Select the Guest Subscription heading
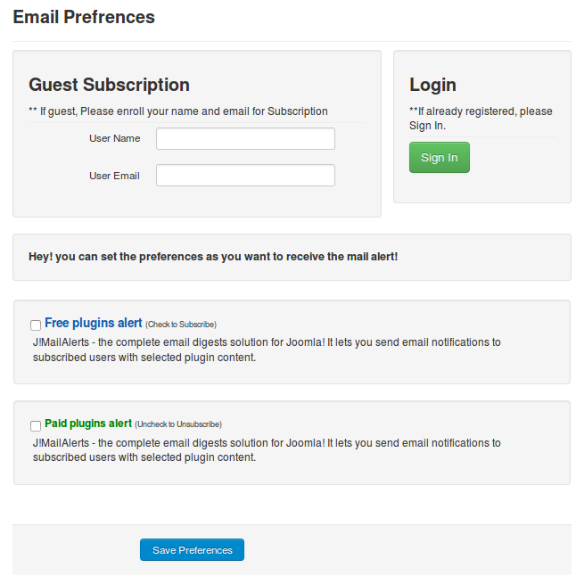The width and height of the screenshot is (576, 576). [x=109, y=85]
